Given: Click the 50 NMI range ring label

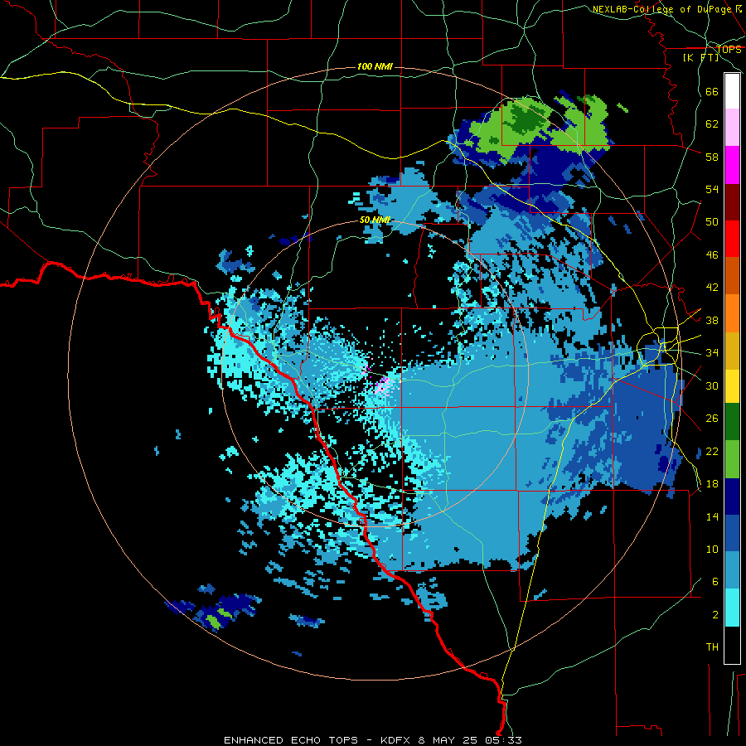Looking at the screenshot, I should (375, 220).
